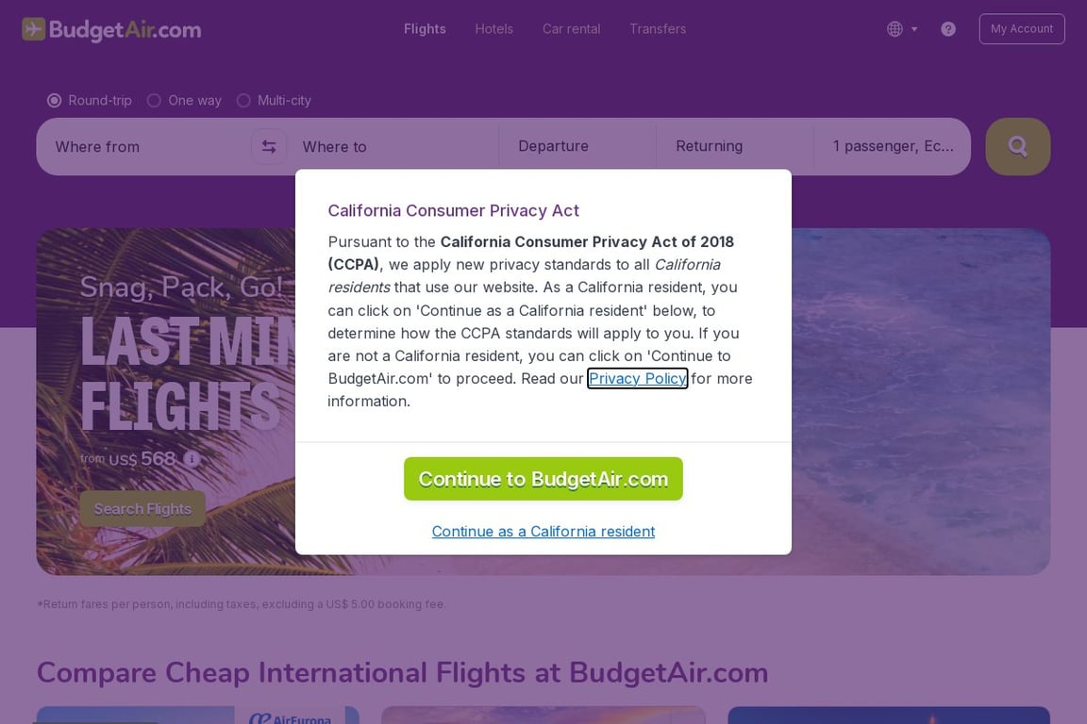This screenshot has width=1087, height=724.
Task: Click the question mark help icon
Action: click(948, 29)
